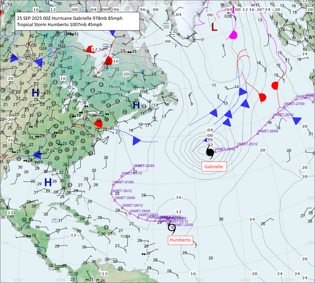Screen dimensions: 315x283
Task: Click the 92 isobar label above Gabrielle
Action: [210, 145]
